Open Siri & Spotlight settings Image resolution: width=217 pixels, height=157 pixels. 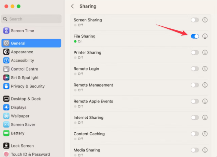click(x=31, y=78)
